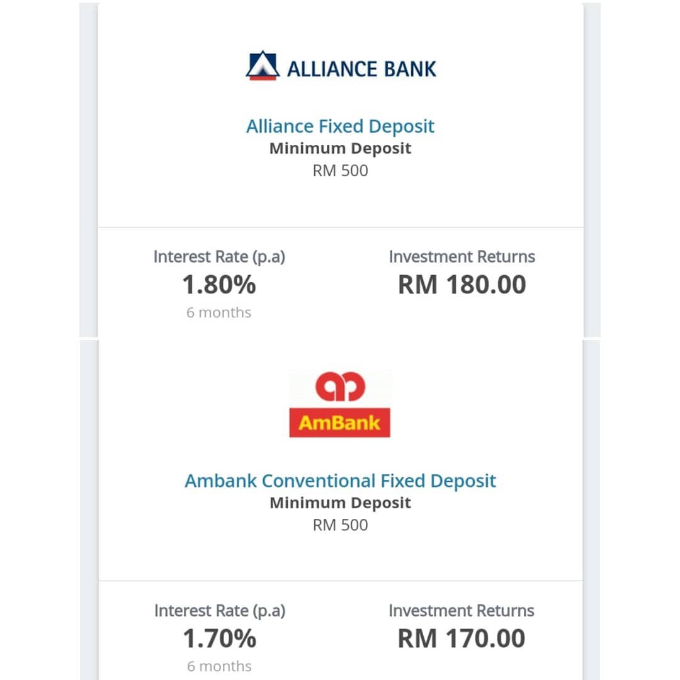Click the Alliance Bank logo
This screenshot has width=680, height=680.
coord(341,66)
